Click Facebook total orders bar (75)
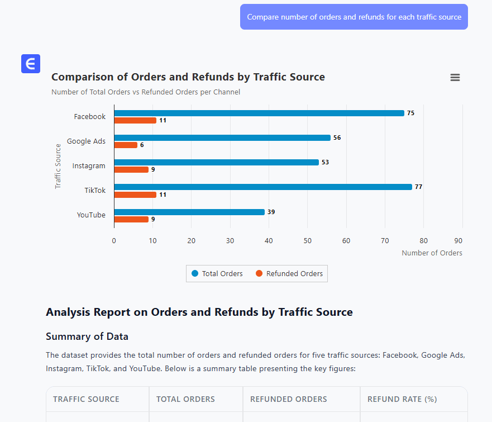 (259, 113)
